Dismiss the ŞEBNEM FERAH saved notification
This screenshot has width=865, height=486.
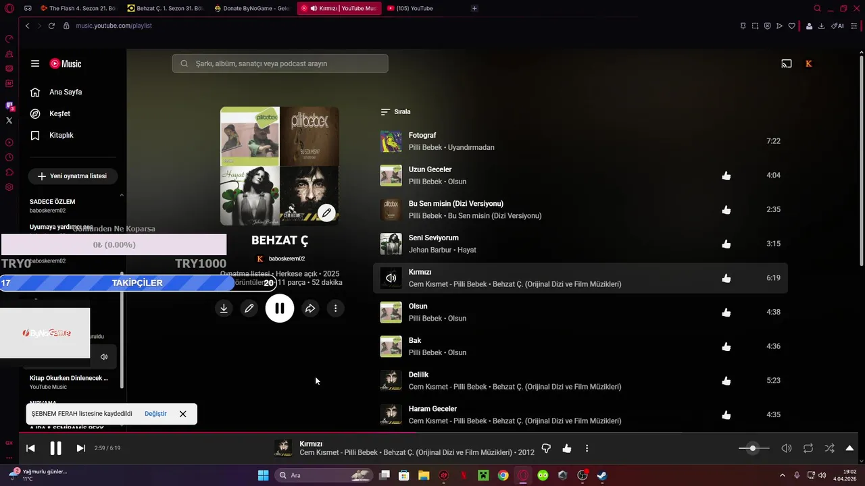(182, 414)
